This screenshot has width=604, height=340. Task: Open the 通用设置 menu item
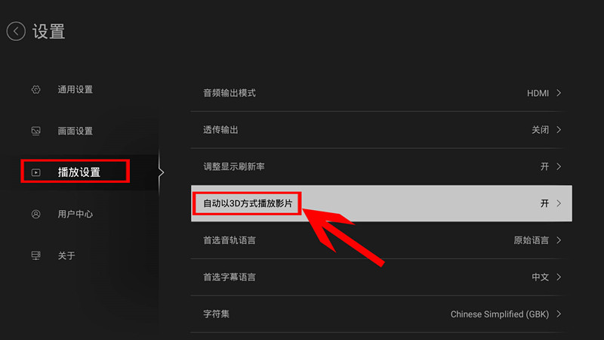(75, 89)
